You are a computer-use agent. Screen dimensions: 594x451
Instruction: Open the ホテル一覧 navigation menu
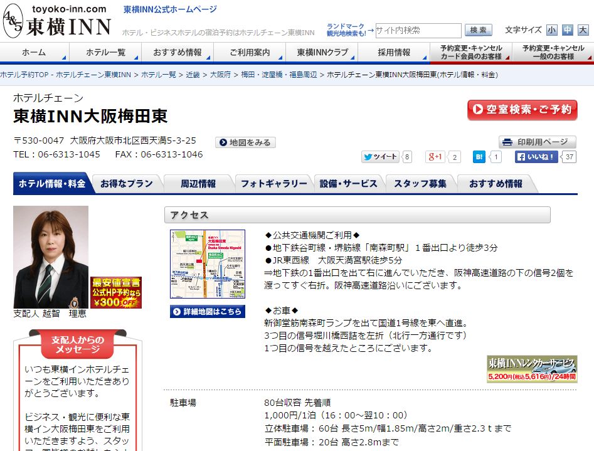[x=105, y=52]
